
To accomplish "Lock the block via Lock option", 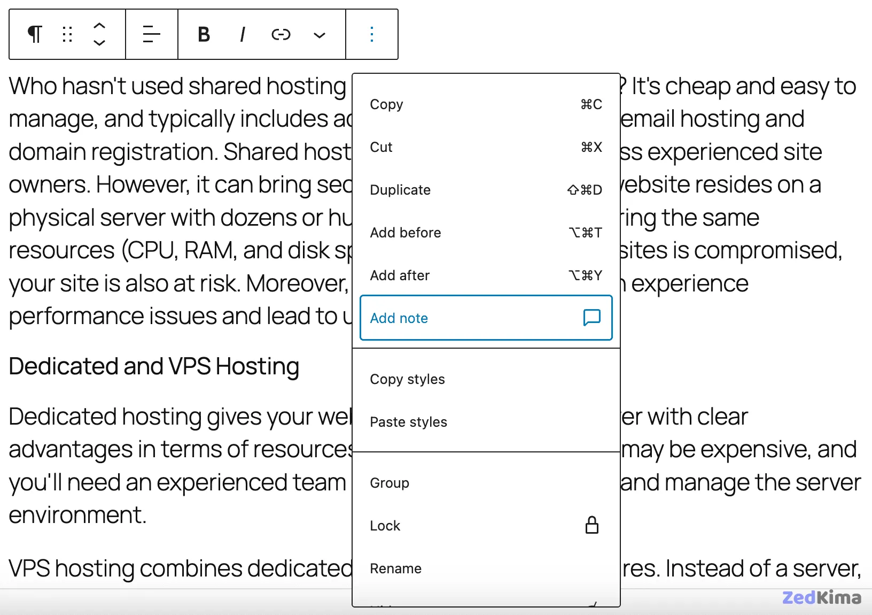I will click(486, 526).
